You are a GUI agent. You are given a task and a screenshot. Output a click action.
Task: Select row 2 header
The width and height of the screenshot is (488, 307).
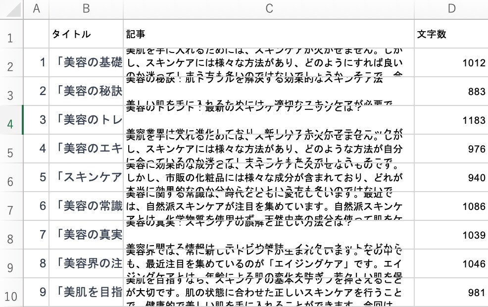pos(11,62)
